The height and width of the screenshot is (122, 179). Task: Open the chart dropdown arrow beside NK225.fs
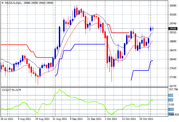pos(2,2)
